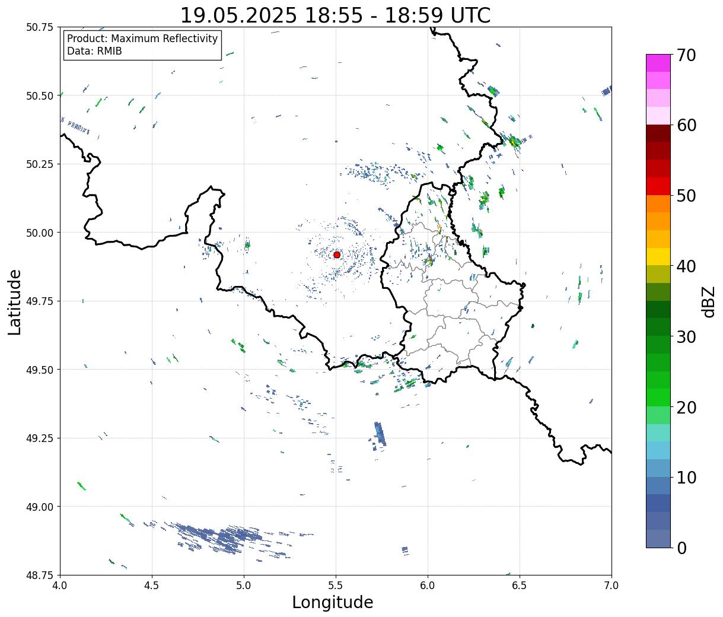This screenshot has width=723, height=617.
Task: Click the longitude tick label 6.0
Action: [428, 586]
